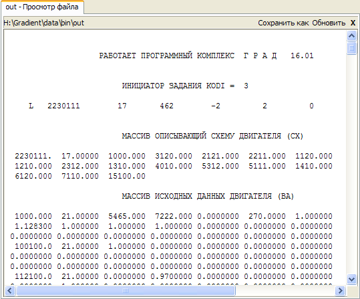Click value '462' in L row

tap(167, 106)
